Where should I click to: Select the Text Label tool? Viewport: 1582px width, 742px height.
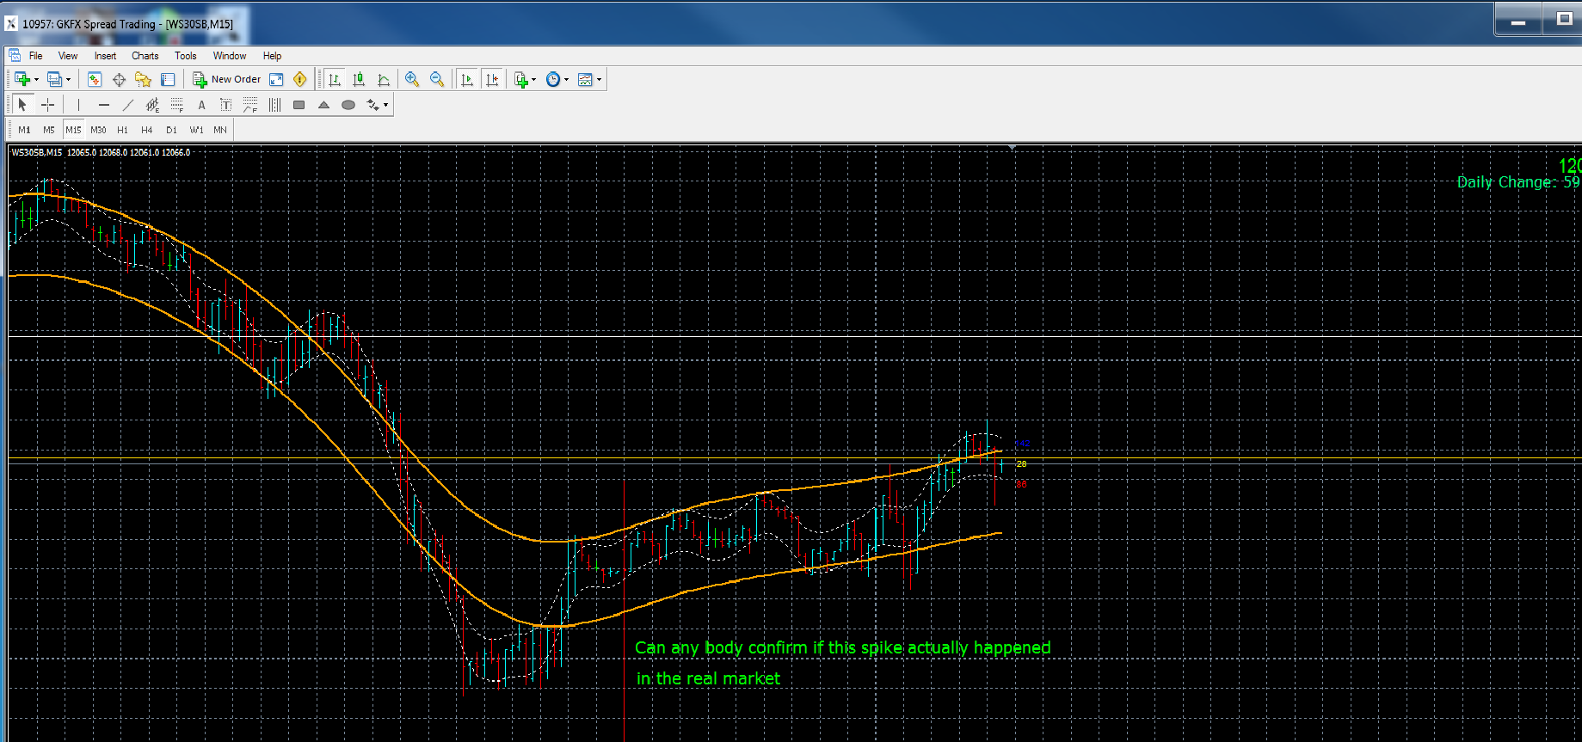tap(225, 105)
